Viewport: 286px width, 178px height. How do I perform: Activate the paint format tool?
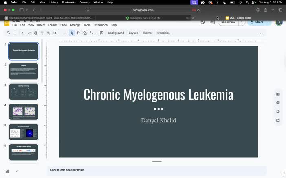42,33
